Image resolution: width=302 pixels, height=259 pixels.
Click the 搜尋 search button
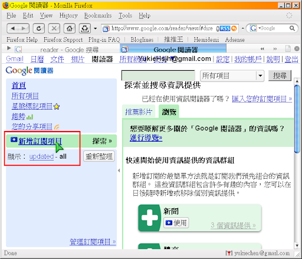pos(280,76)
